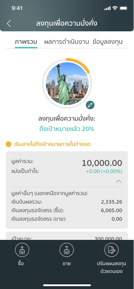Viewport: 134px width, 289px height.
Task: Tap the orange goal progress ring
Action: 78,65
